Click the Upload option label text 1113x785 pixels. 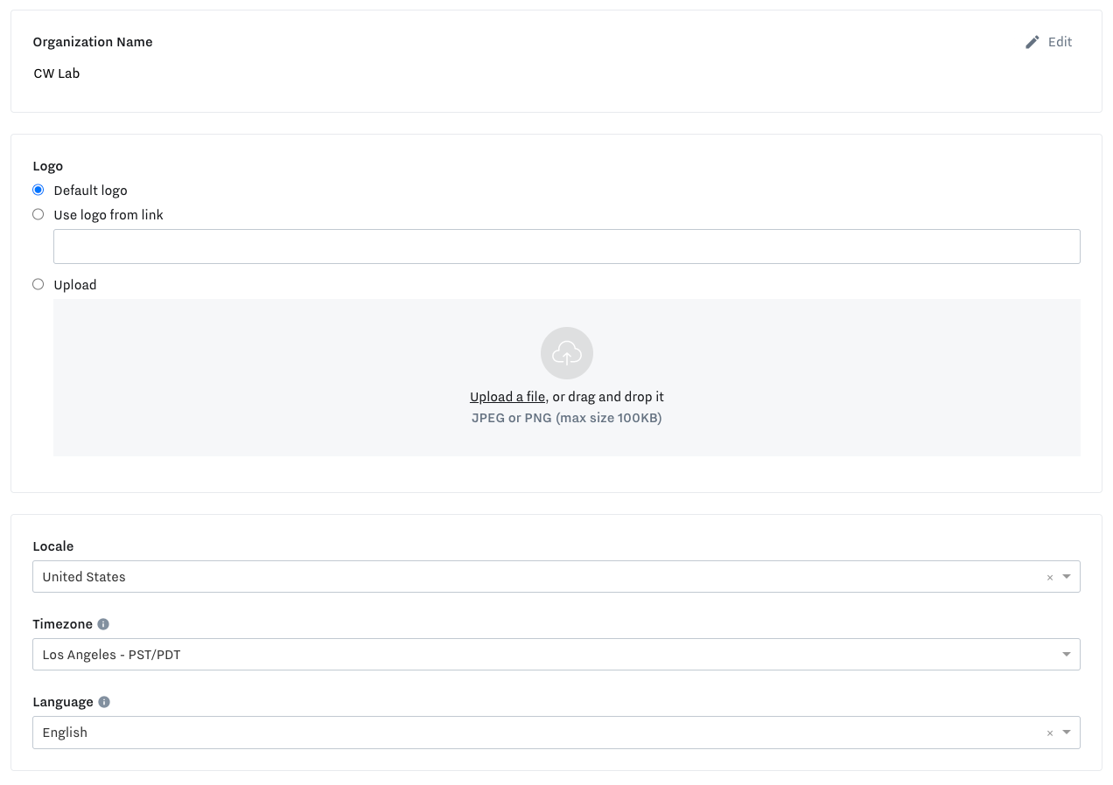[x=75, y=285]
